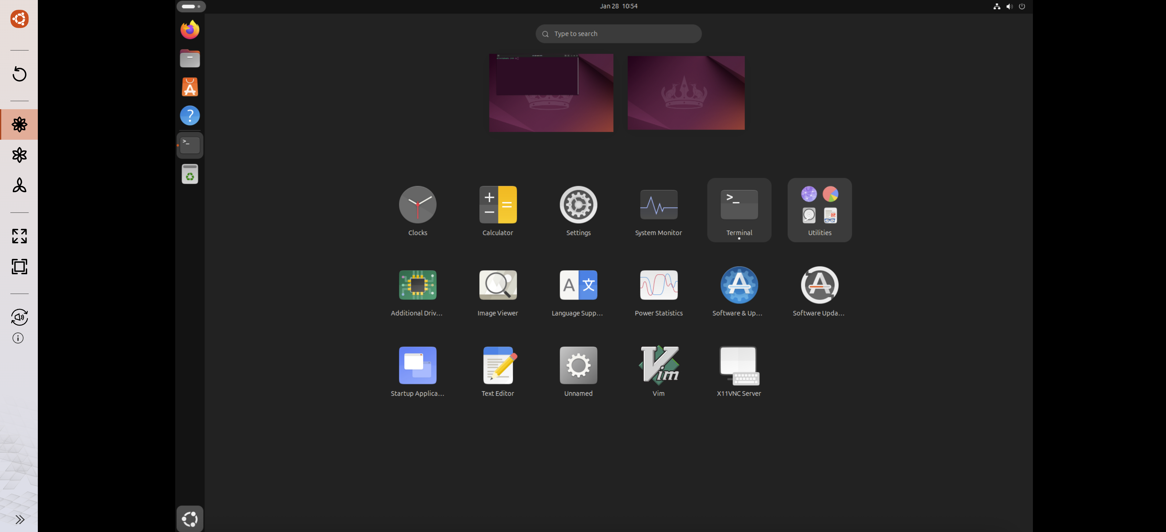The height and width of the screenshot is (532, 1166).
Task: Open Ubuntu Software from the dock
Action: tap(190, 87)
